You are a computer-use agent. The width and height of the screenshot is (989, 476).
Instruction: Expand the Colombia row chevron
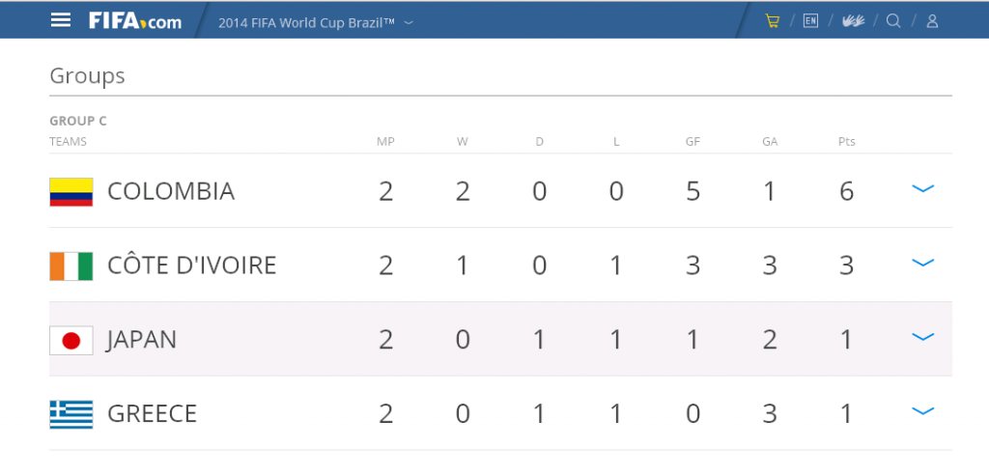coord(922,188)
